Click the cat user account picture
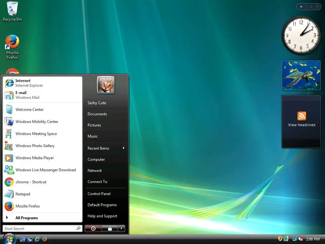 tap(106, 85)
